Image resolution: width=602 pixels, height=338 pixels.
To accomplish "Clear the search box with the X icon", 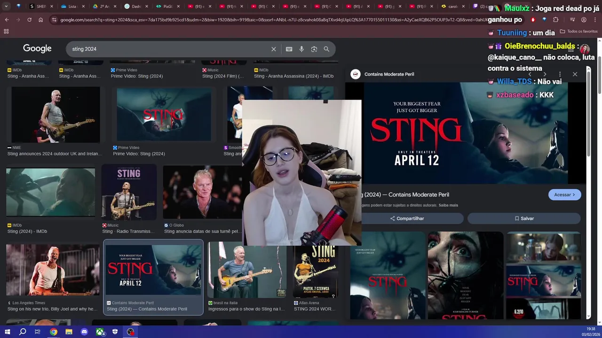I will click(274, 49).
